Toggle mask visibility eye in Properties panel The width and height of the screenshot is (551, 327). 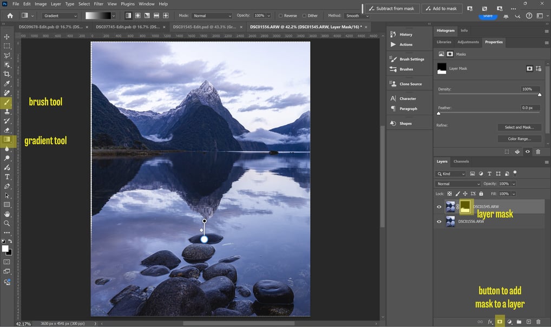528,152
